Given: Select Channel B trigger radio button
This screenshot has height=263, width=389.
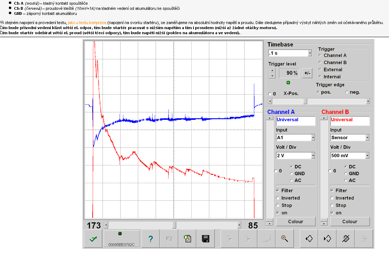Looking at the screenshot, I should [x=320, y=62].
